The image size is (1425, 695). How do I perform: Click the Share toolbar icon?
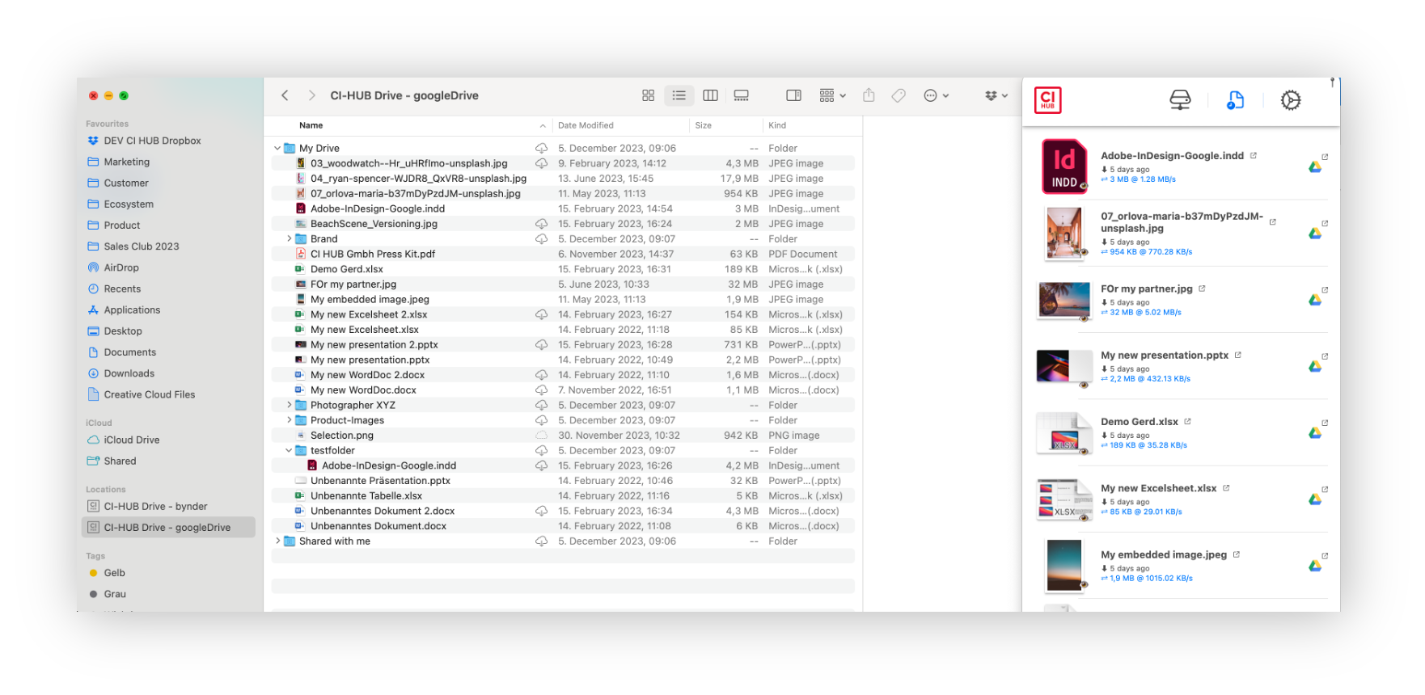point(869,95)
